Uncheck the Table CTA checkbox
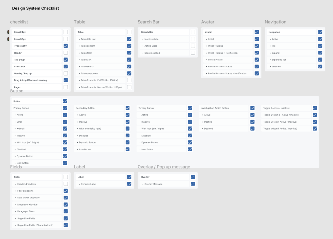Viewport: 333px width, 239px height. (x=129, y=60)
